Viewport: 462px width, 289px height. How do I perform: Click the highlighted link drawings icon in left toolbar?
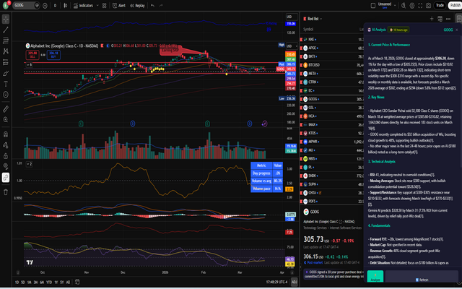click(x=6, y=178)
